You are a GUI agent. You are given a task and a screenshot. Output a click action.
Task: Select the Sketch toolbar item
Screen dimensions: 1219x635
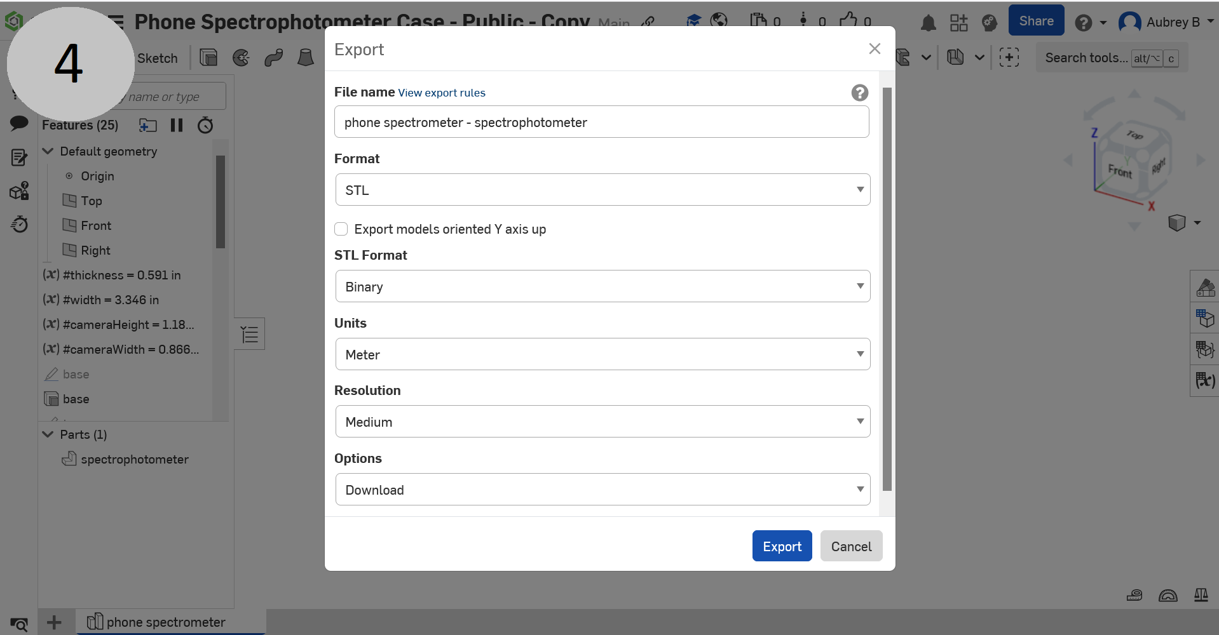click(x=158, y=58)
